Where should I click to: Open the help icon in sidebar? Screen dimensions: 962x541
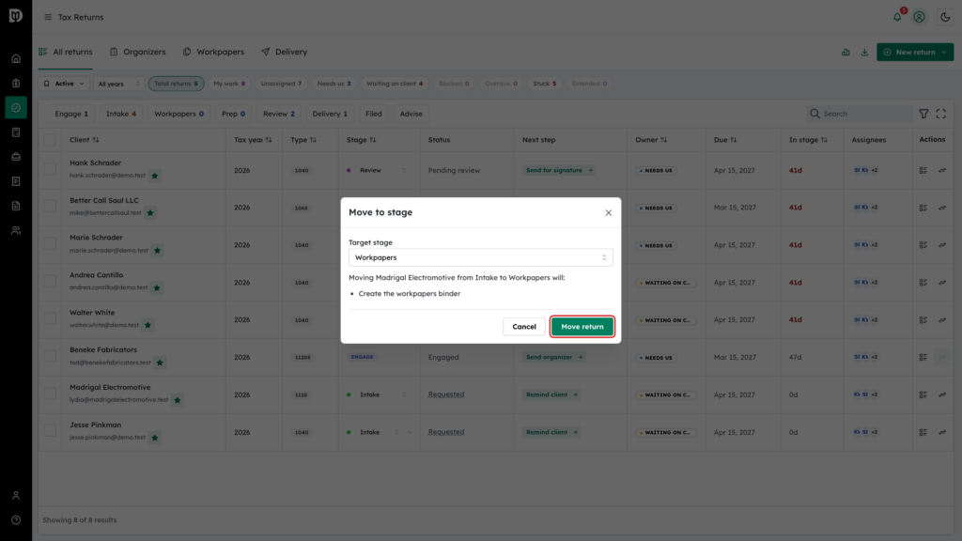[16, 520]
